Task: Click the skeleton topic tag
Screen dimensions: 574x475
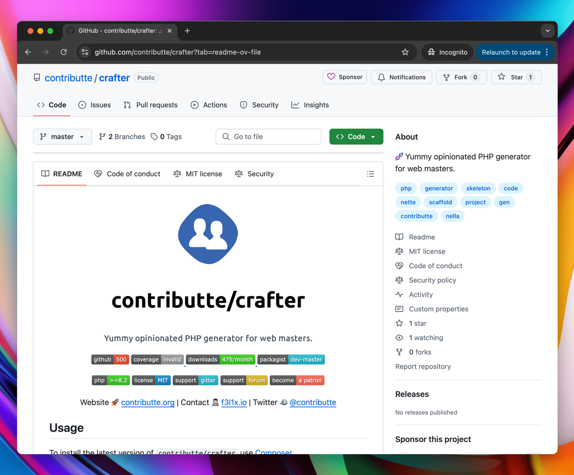Action: 478,188
